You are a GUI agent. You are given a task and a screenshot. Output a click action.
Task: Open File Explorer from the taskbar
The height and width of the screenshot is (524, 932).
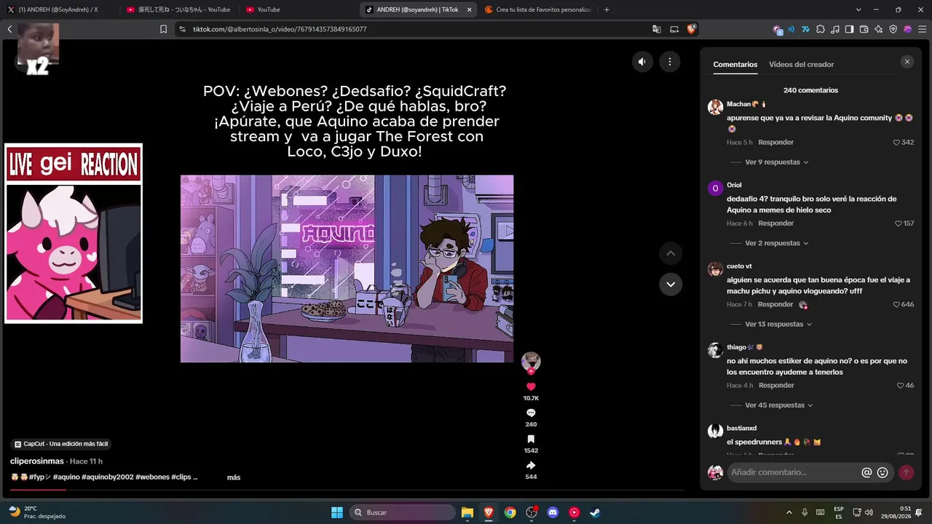467,512
